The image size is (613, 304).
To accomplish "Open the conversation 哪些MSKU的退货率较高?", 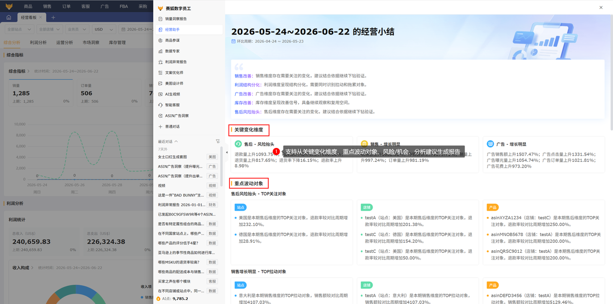I will click(179, 262).
